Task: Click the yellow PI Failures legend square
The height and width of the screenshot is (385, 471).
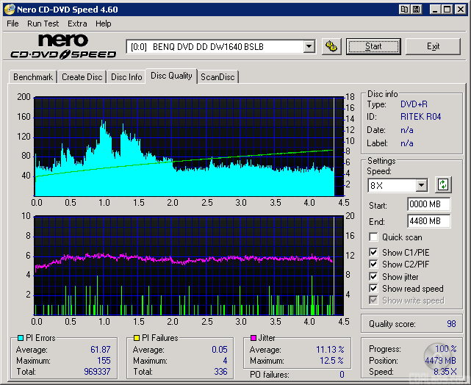Action: coord(136,338)
